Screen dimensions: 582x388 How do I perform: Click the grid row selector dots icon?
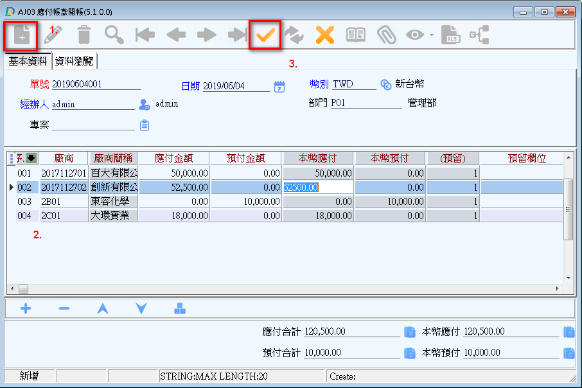click(x=12, y=159)
